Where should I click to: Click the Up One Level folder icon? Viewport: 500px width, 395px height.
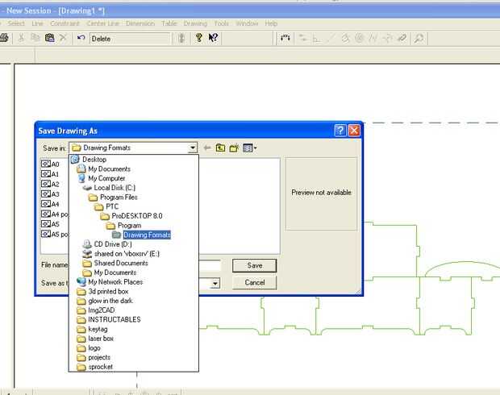coord(220,148)
